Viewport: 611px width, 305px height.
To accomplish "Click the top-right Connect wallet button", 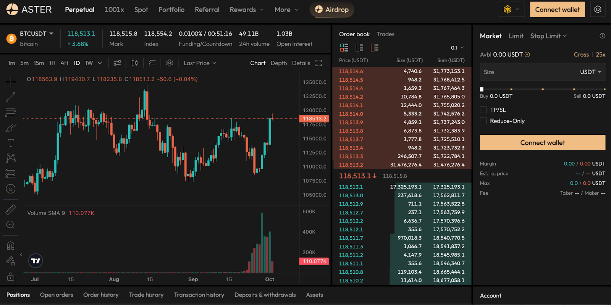I will [x=557, y=10].
